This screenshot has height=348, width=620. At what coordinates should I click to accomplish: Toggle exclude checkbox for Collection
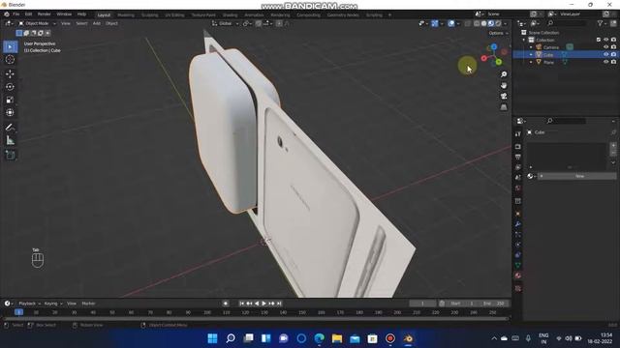coord(599,40)
